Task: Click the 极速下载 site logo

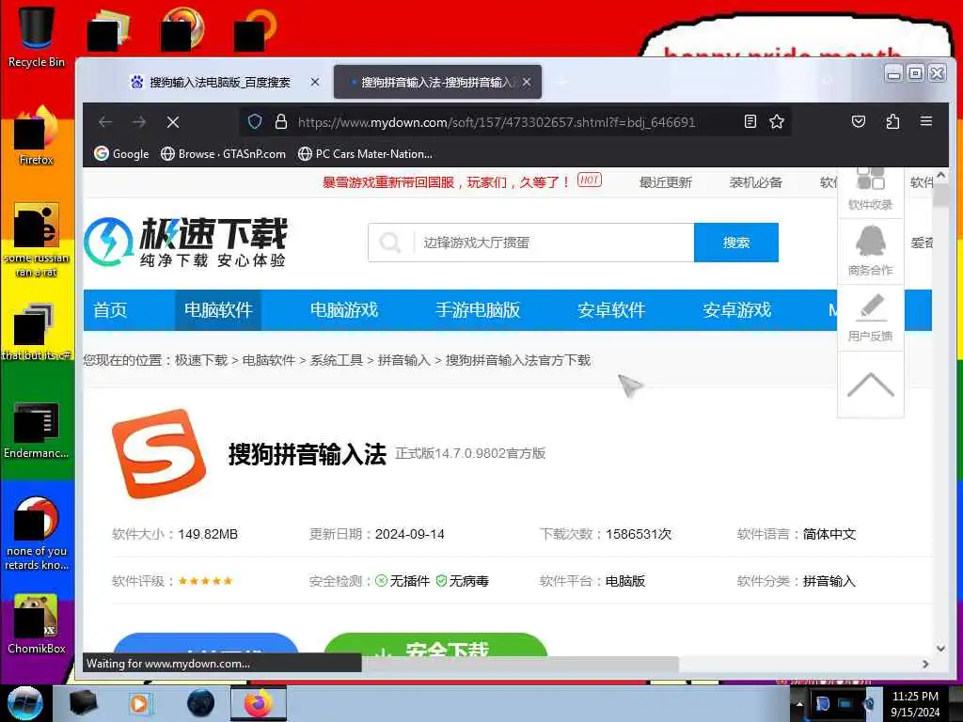Action: tap(185, 242)
